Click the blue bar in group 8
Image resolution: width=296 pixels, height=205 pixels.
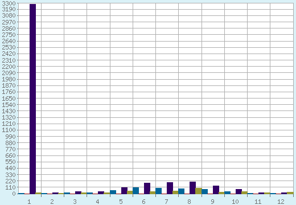coord(181,191)
